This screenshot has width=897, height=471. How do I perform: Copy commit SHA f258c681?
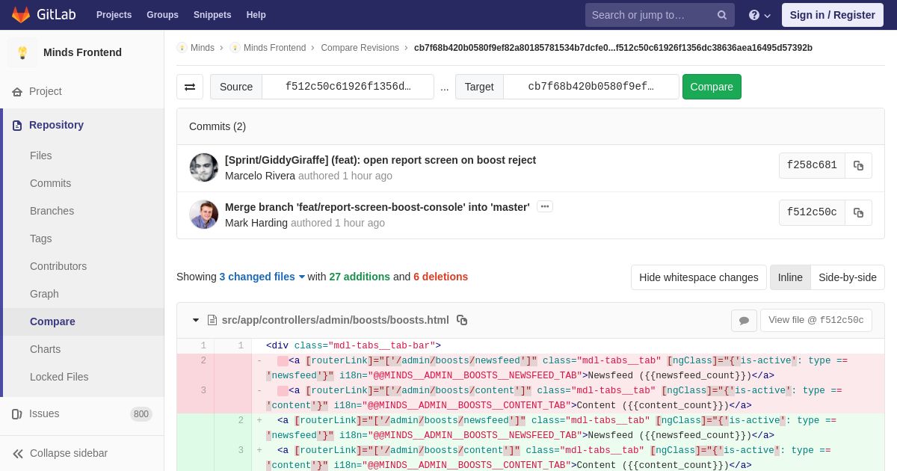(858, 166)
